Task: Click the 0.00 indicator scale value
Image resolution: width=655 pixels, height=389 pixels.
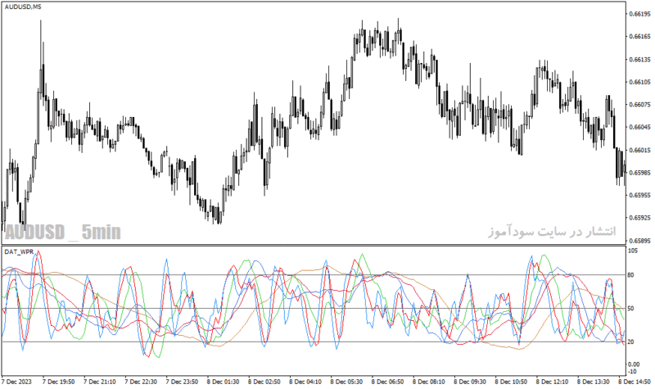Action: click(634, 364)
